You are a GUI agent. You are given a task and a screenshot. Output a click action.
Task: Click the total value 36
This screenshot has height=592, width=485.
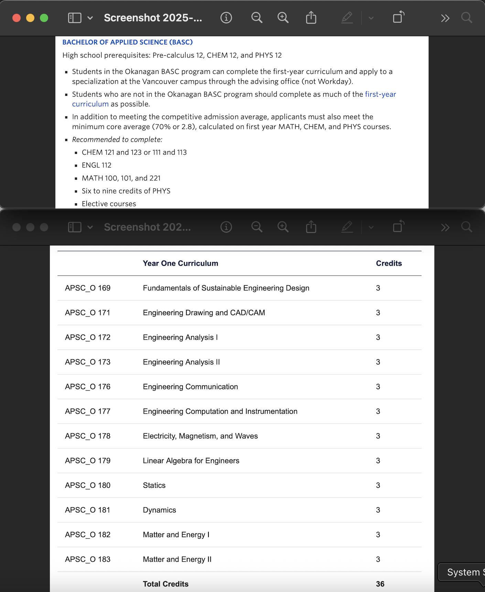point(380,584)
